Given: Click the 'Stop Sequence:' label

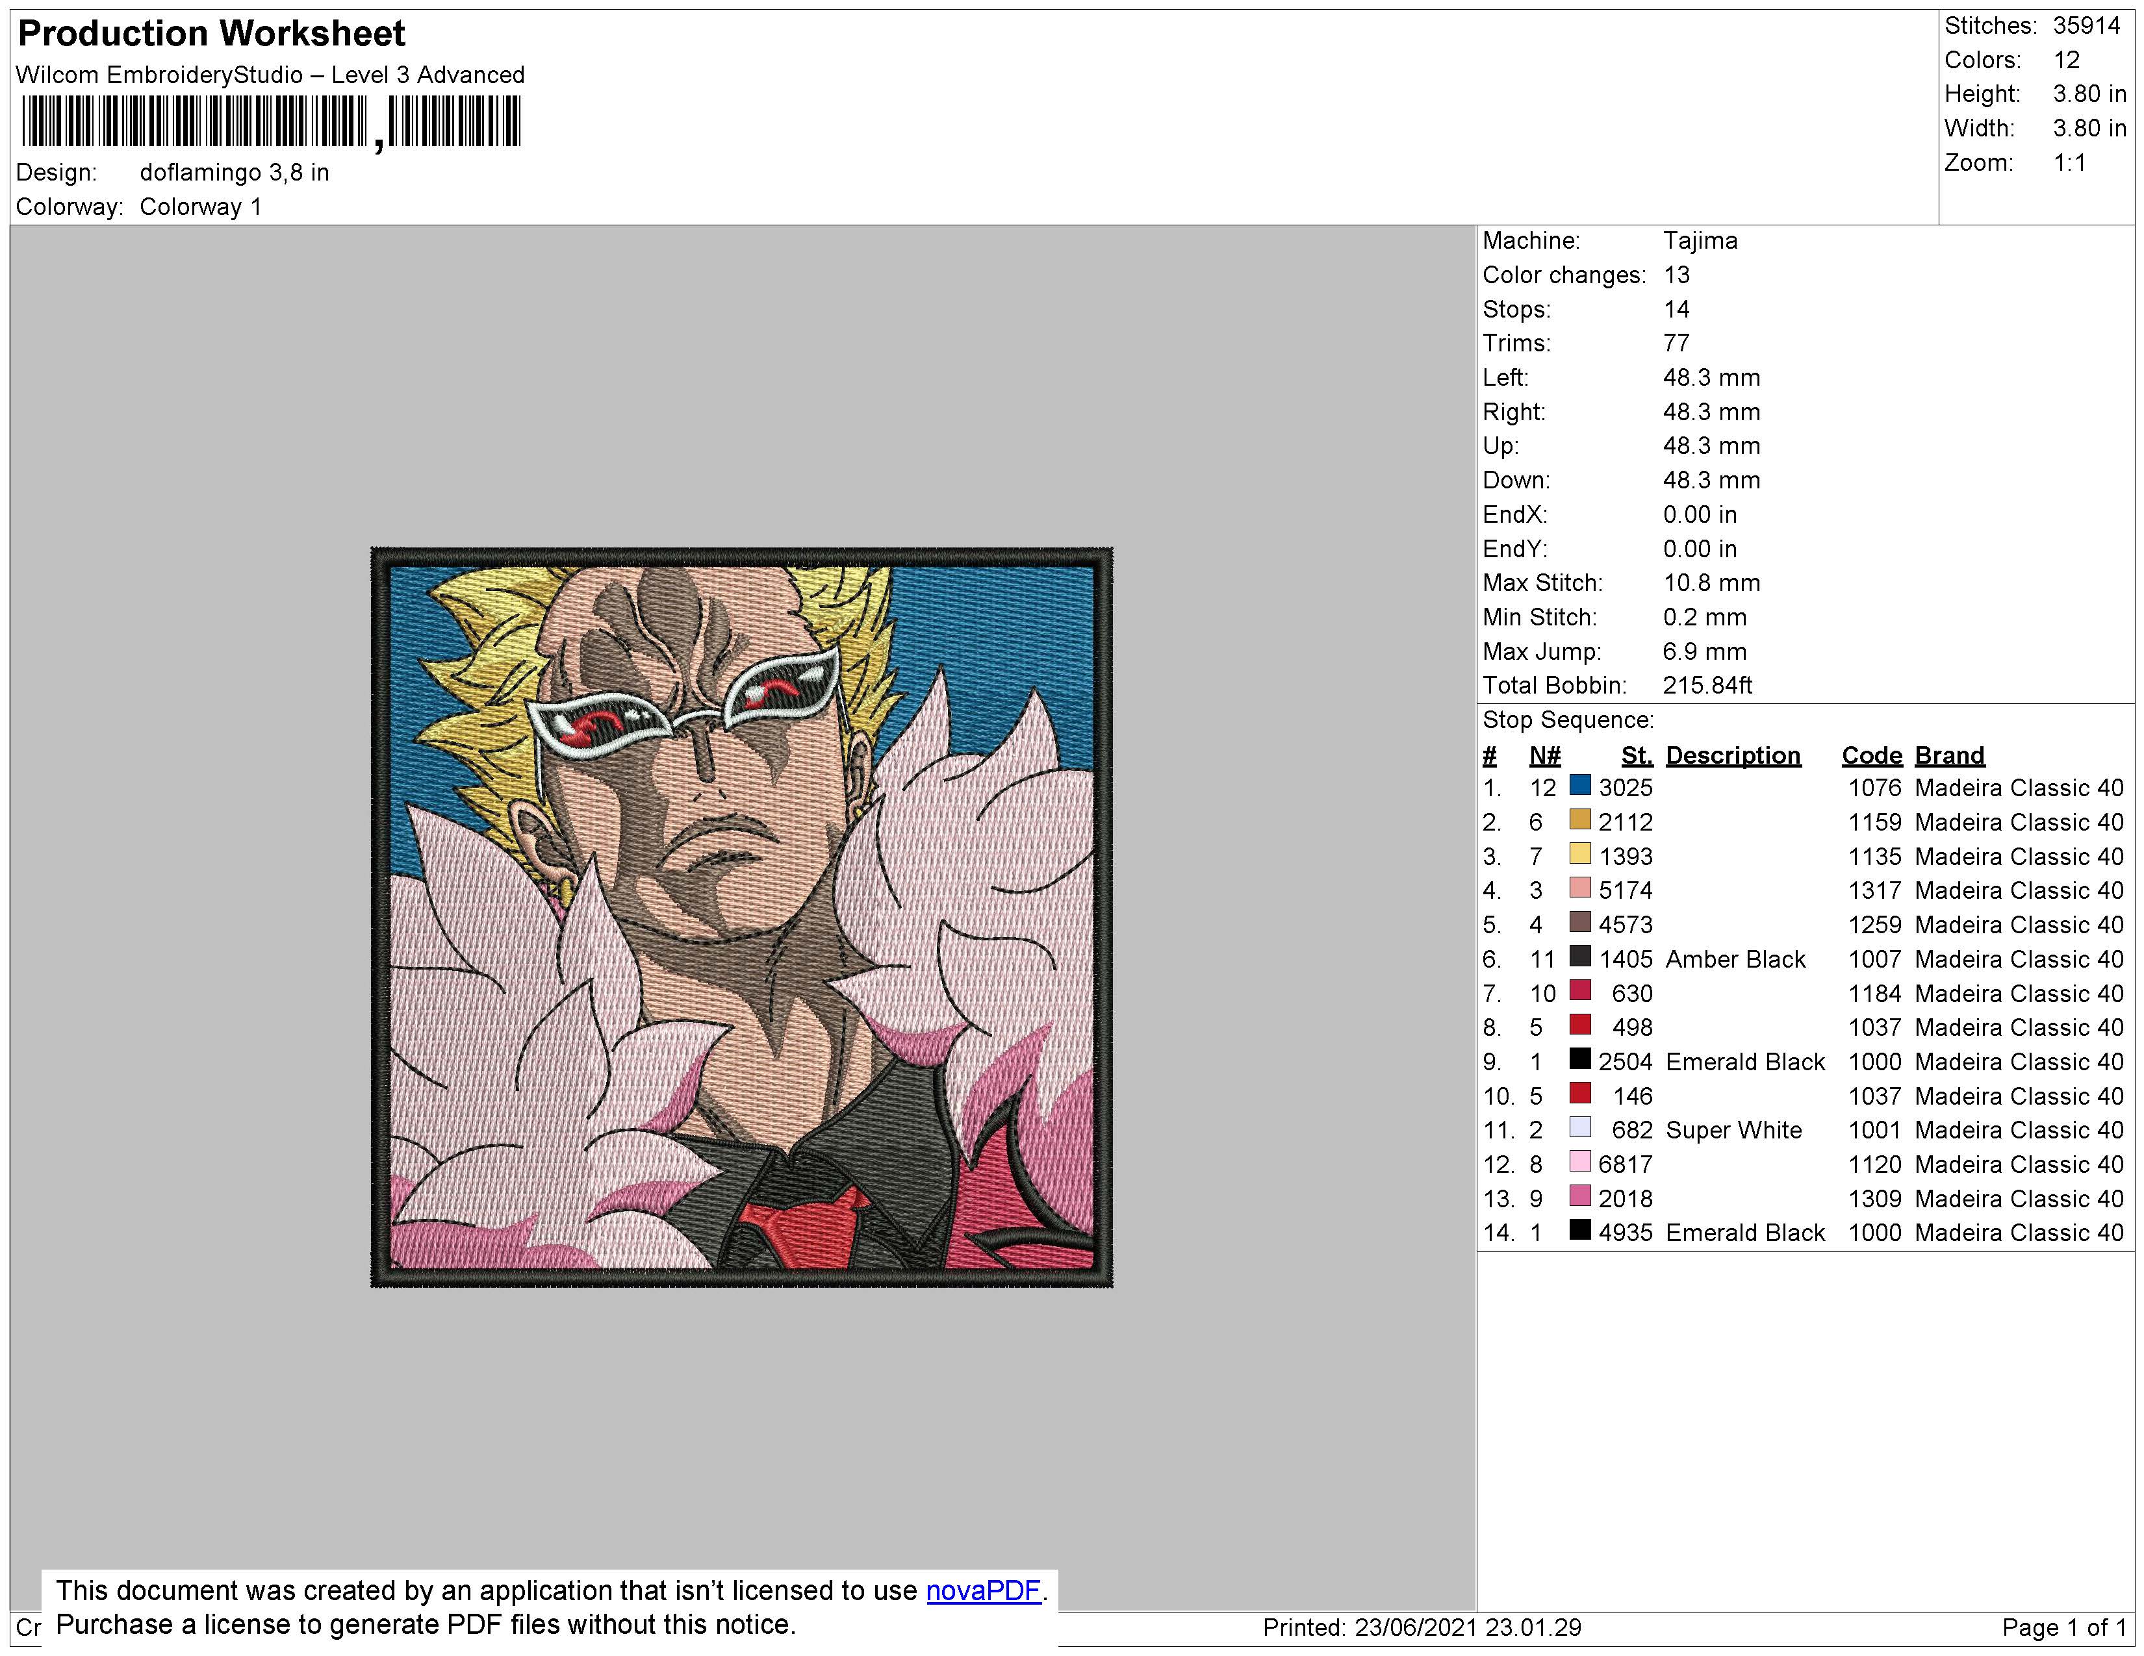Looking at the screenshot, I should [1568, 720].
